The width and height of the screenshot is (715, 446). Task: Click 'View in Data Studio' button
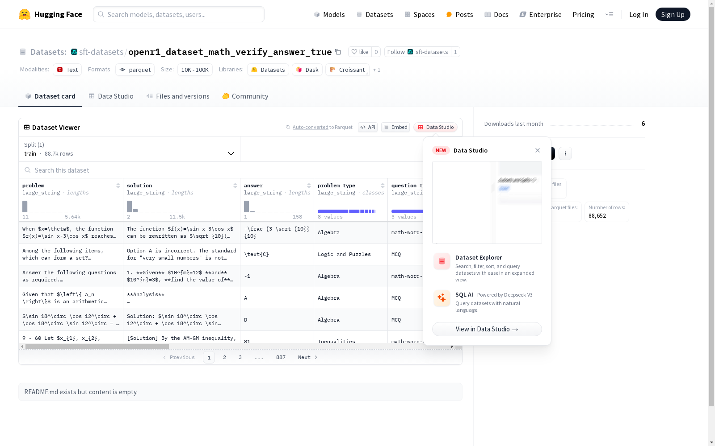click(487, 329)
